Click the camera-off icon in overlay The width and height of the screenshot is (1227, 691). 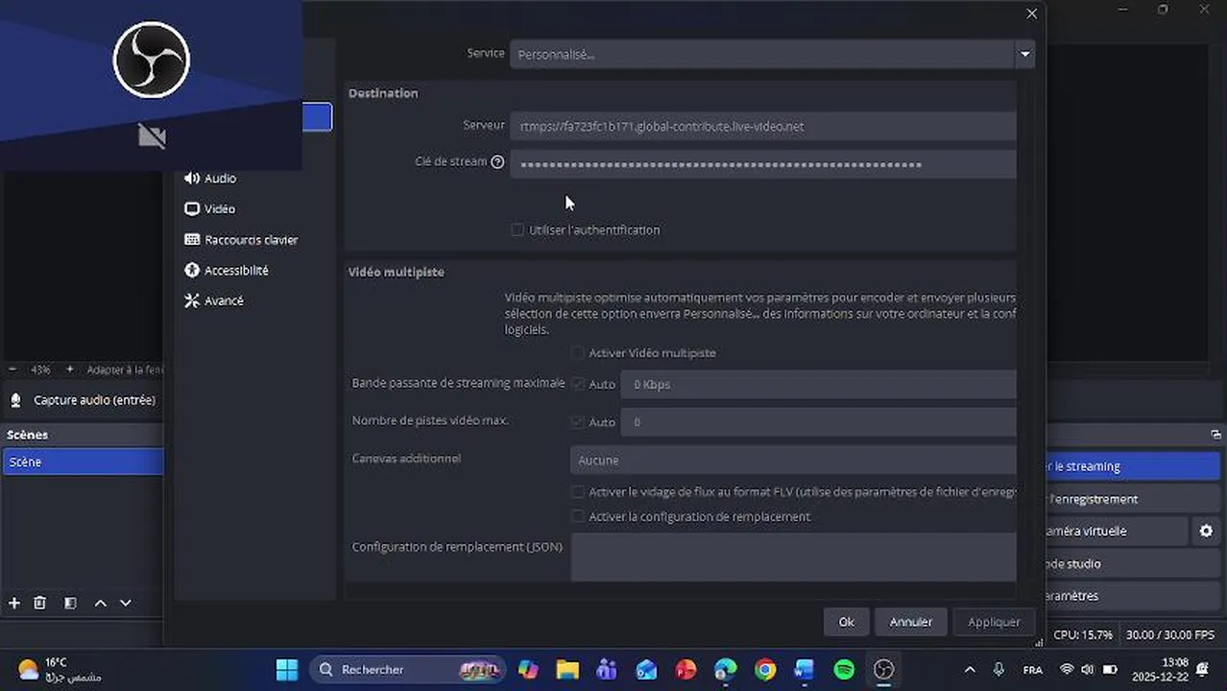tap(152, 136)
